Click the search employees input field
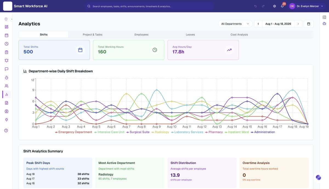Viewport: 329px width, 189px height. [149, 6]
